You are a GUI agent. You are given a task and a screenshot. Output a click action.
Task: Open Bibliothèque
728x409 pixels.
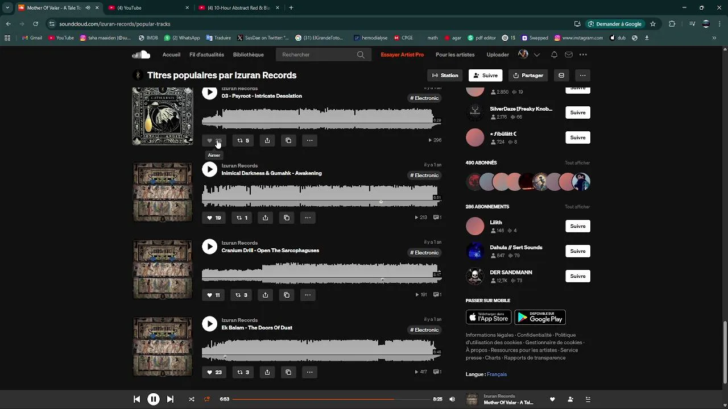tap(248, 55)
